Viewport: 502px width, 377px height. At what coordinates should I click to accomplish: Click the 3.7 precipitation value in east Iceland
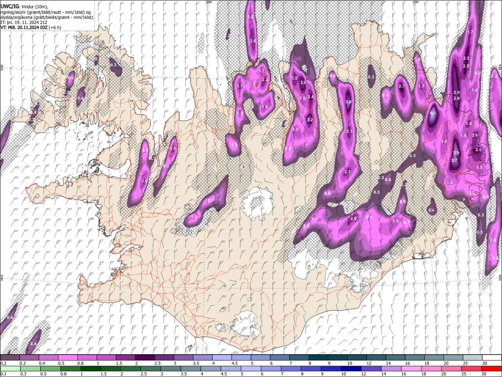click(x=454, y=160)
